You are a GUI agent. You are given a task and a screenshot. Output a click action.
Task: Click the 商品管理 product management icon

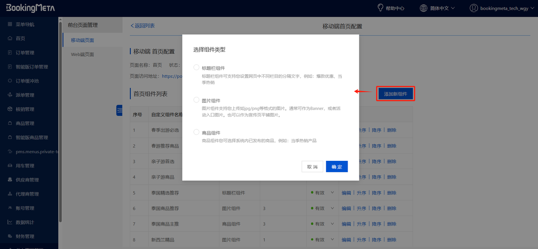click(9, 123)
